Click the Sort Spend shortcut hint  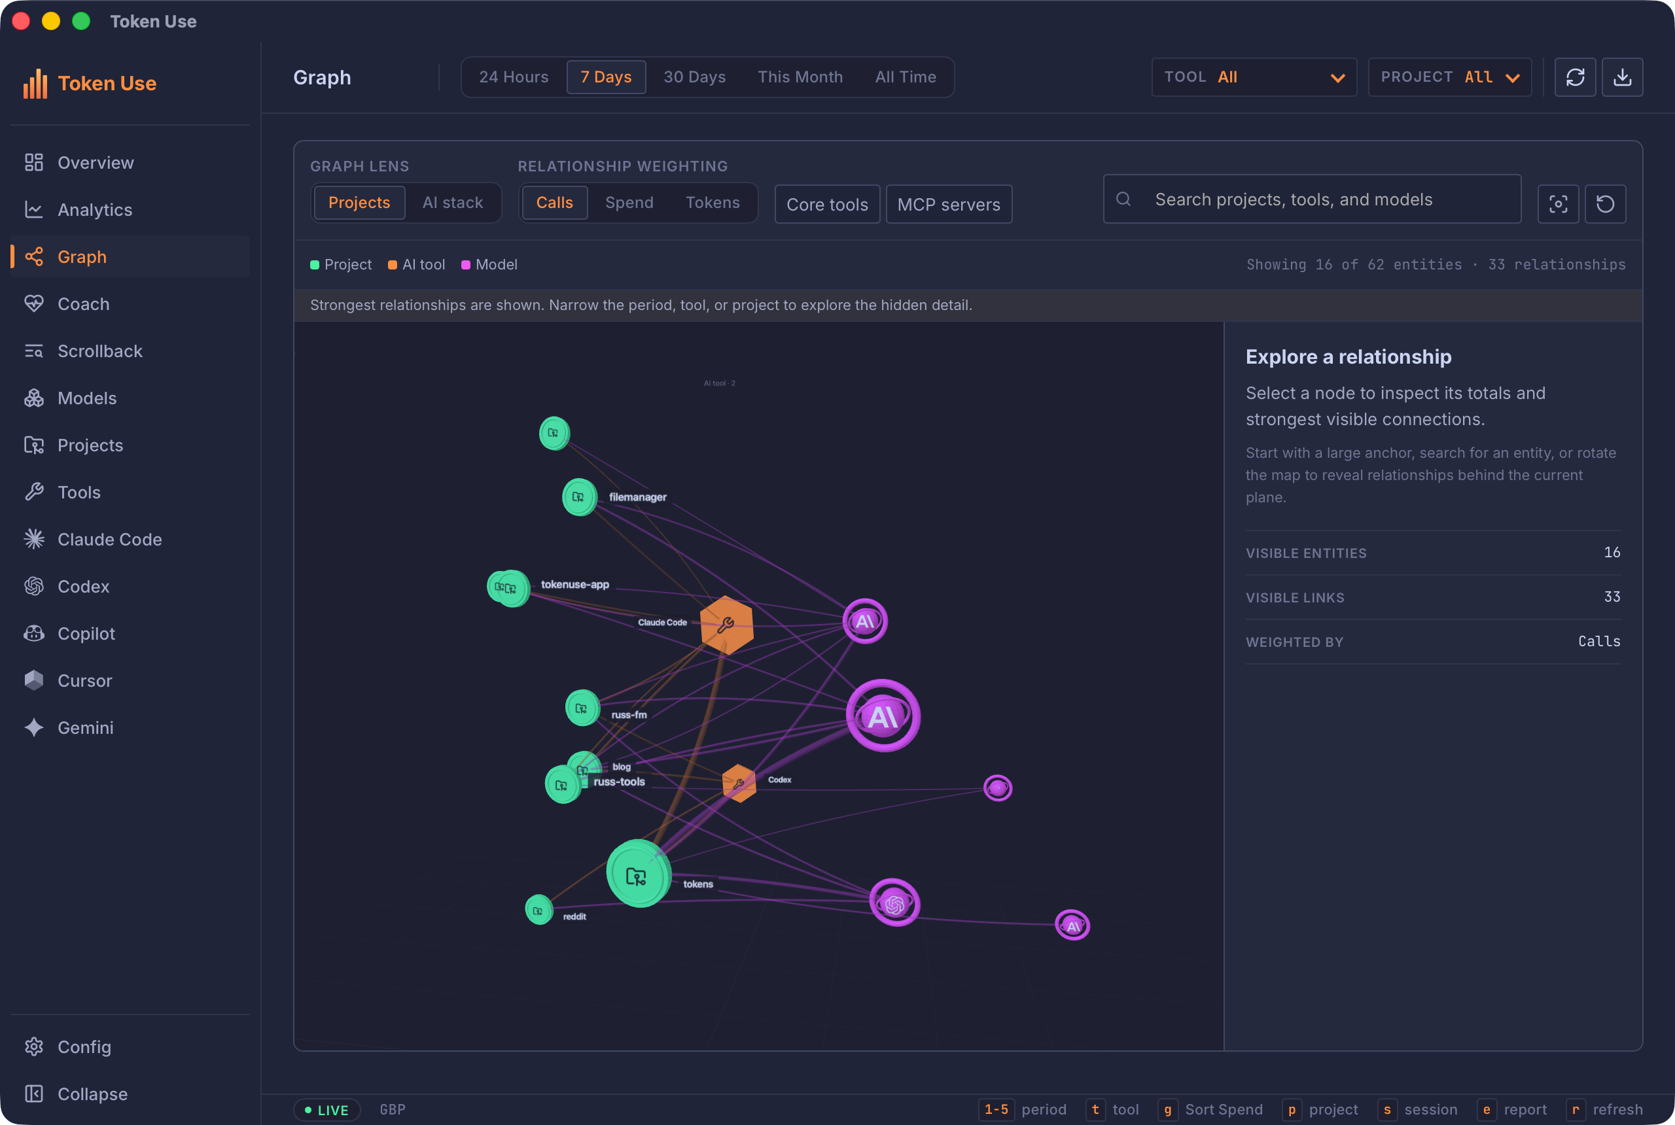pos(1210,1109)
